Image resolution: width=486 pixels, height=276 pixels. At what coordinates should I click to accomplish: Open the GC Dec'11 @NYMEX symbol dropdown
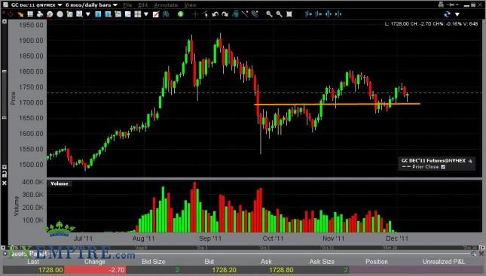(x=60, y=5)
